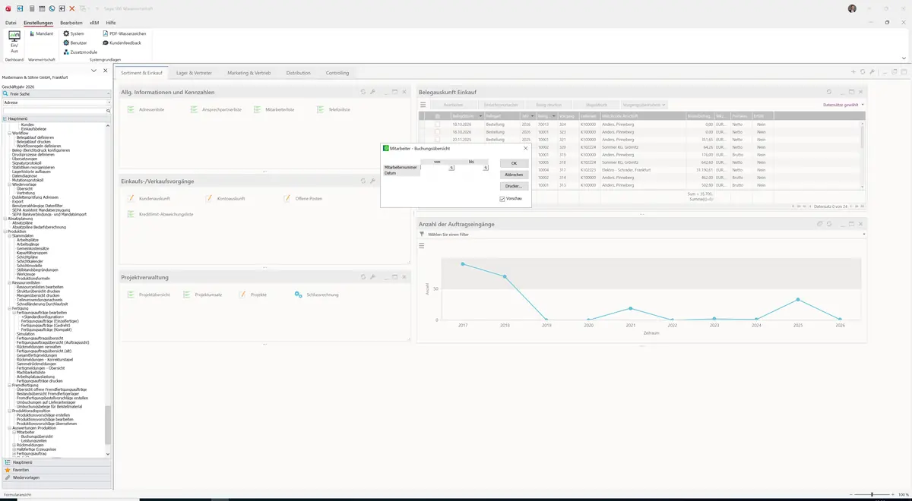Click Abbrechen in the dialog
Image resolution: width=912 pixels, height=501 pixels.
pyautogui.click(x=514, y=175)
